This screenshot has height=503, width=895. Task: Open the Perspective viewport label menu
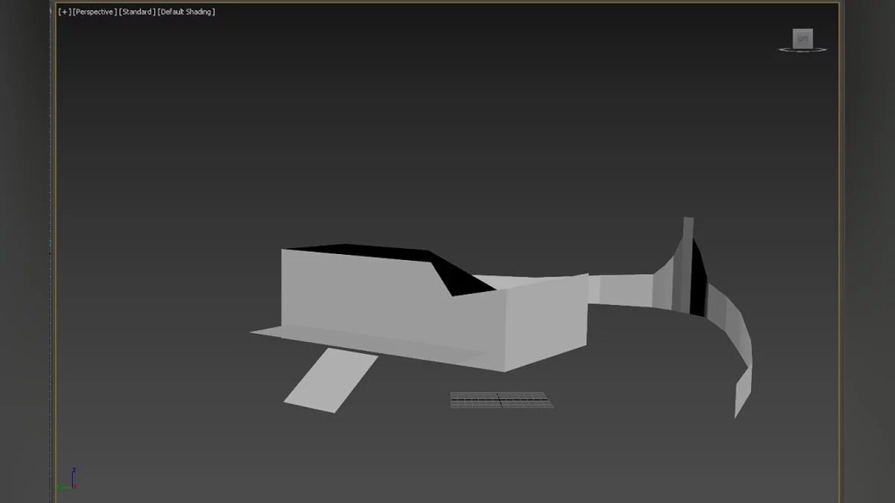(94, 12)
